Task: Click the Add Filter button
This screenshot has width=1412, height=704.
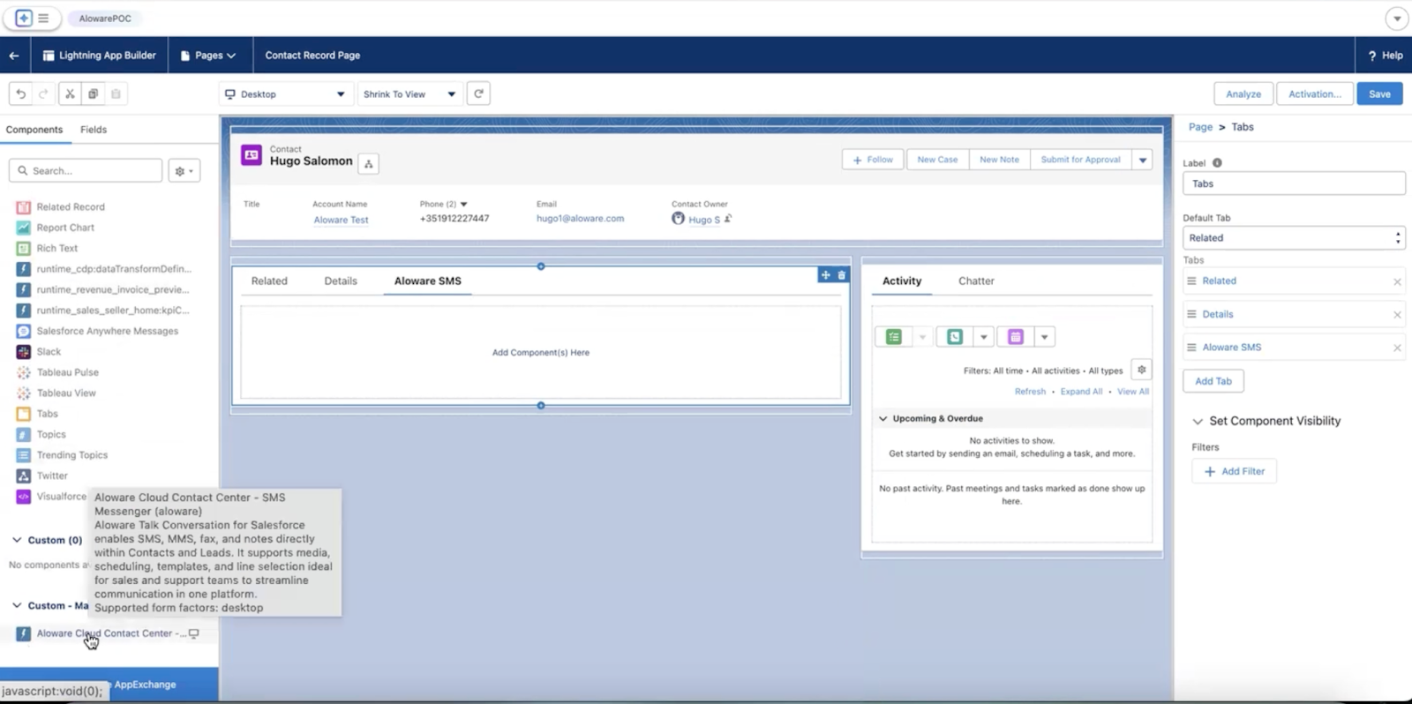Action: [x=1234, y=472]
